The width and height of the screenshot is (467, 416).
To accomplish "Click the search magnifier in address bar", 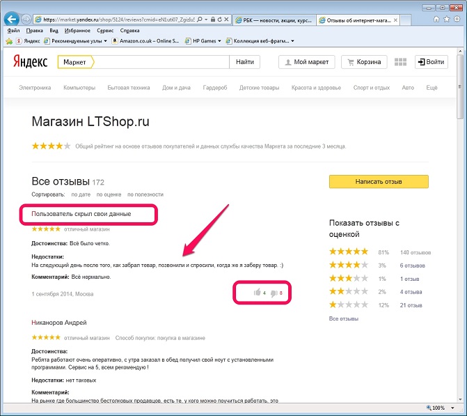I will (200, 20).
